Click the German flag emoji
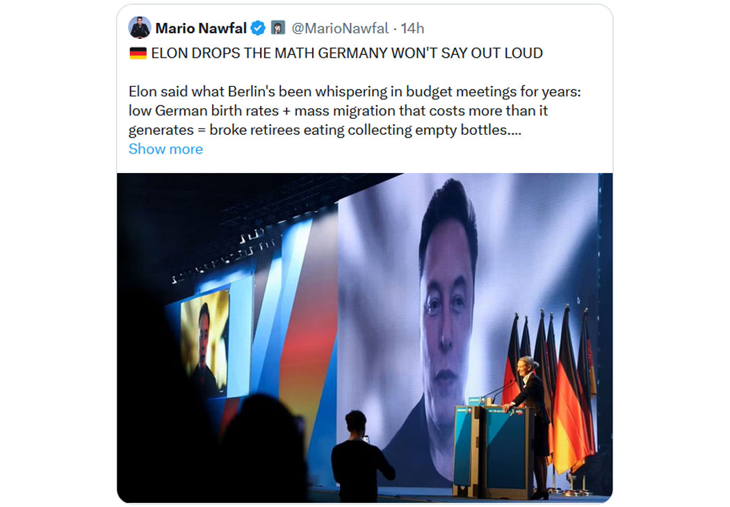Image resolution: width=730 pixels, height=507 pixels. pos(138,53)
